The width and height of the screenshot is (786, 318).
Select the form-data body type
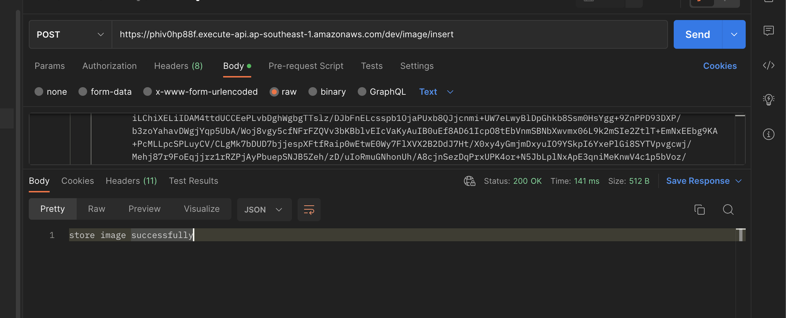point(83,92)
